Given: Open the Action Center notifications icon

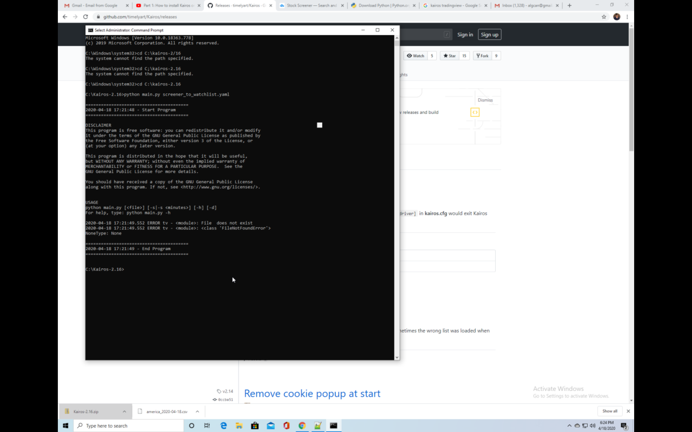Looking at the screenshot, I should coord(624,426).
